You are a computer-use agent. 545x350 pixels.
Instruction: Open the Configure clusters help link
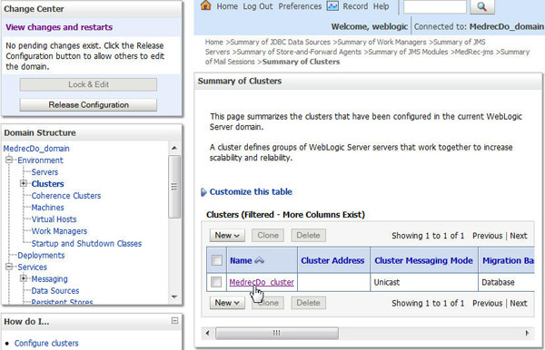click(x=46, y=343)
